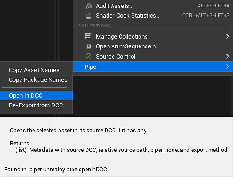Viewport: 233px width, 177px height.
Task: Click the 'Returns:' line in tooltip
Action: [20, 144]
